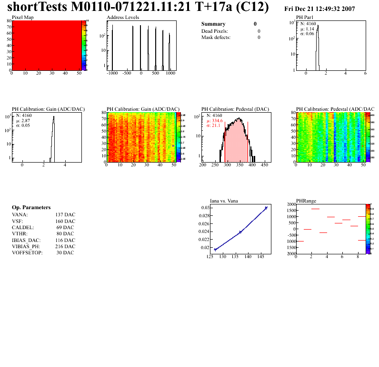Click the Pixel Map color scale bar
Image resolution: width=379 pixels, height=367 pixels.
click(x=84, y=46)
